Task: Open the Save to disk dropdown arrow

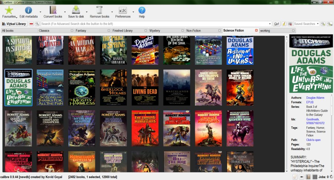Action: pos(87,12)
